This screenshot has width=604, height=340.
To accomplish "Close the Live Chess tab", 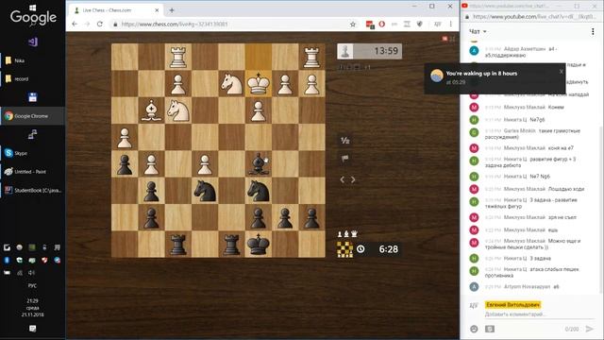I will 157,10.
